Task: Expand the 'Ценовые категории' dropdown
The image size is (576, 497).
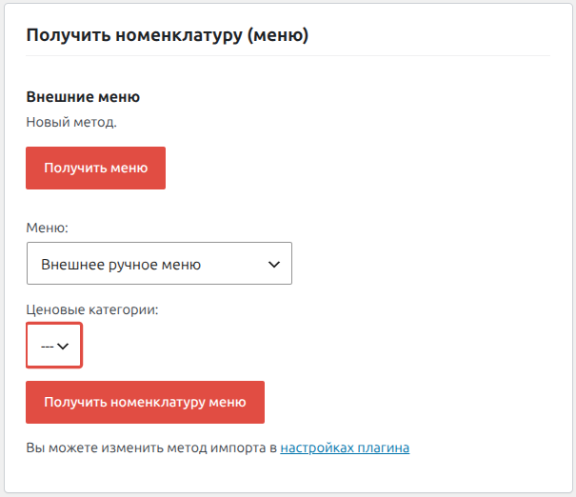Action: tap(54, 346)
